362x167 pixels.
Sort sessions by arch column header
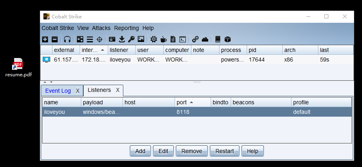(x=300, y=50)
